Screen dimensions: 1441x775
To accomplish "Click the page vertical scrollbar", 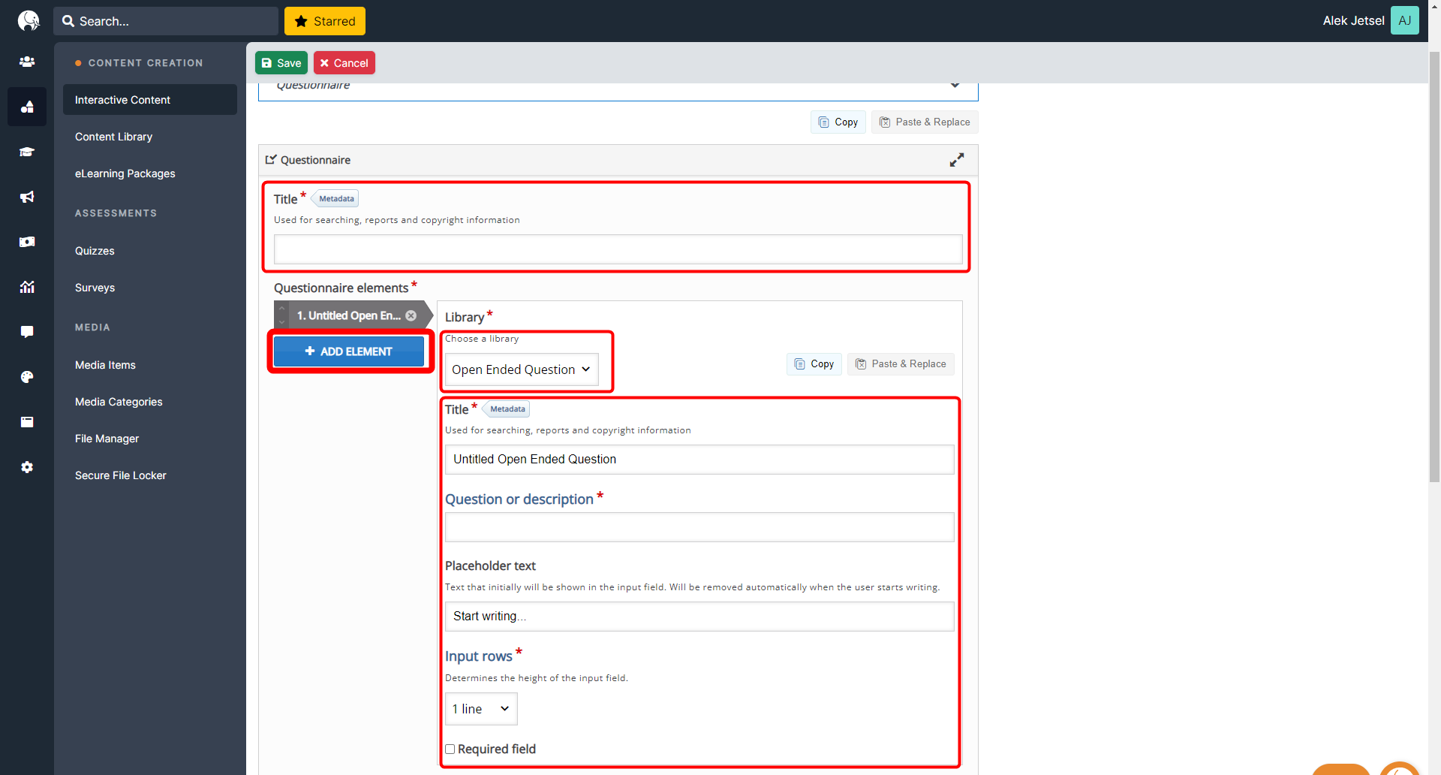I will pos(1434,266).
